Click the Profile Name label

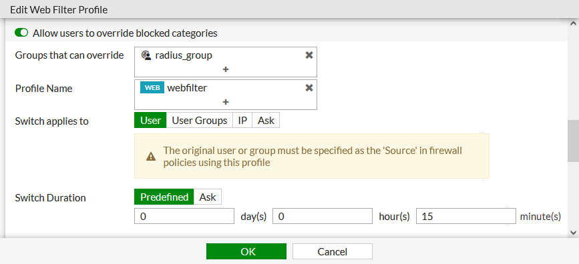point(43,89)
